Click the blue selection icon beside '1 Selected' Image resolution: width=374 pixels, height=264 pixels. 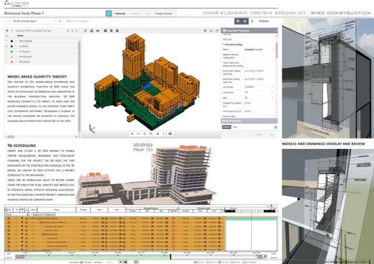click(x=109, y=13)
